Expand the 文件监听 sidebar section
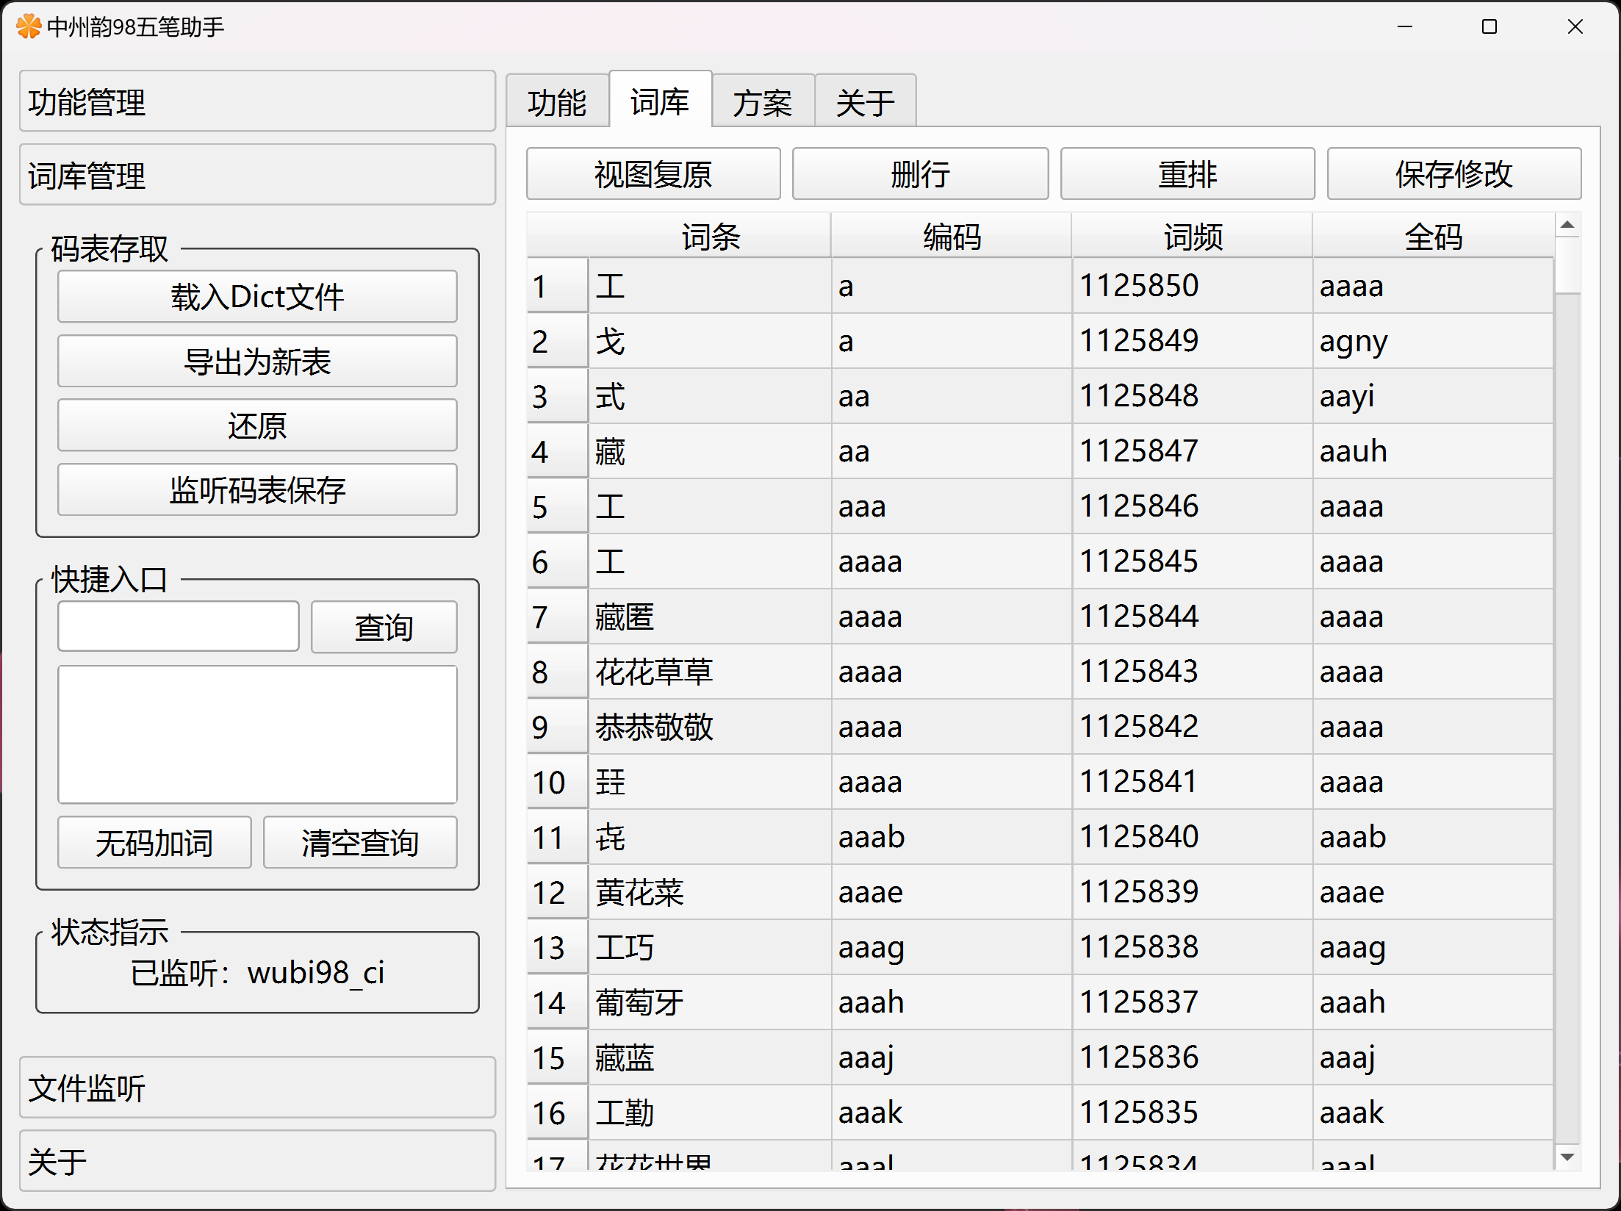The height and width of the screenshot is (1211, 1621). (257, 1088)
